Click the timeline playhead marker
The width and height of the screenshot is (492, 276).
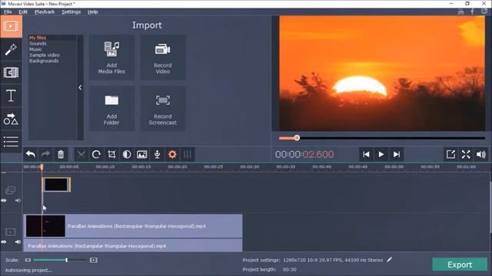pos(42,167)
